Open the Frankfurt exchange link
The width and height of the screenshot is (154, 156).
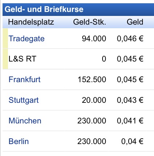coord(25,80)
